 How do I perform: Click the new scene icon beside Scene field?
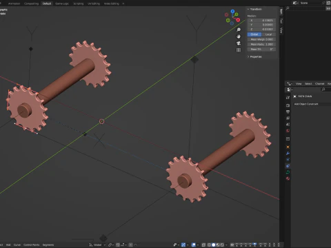328,3
